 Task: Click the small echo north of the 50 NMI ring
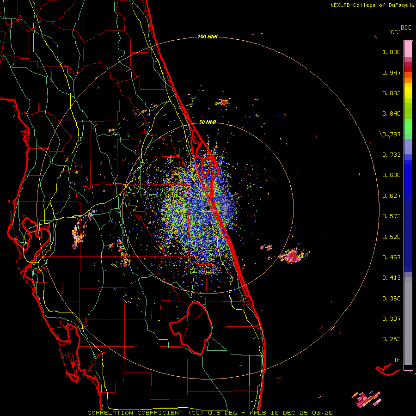point(223,103)
